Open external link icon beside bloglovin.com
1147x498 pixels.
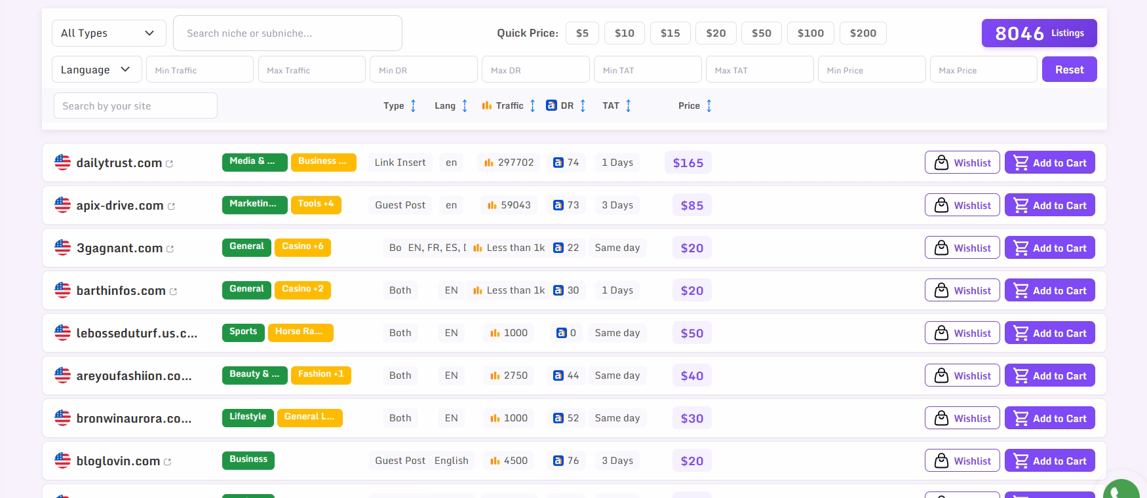[x=167, y=462]
